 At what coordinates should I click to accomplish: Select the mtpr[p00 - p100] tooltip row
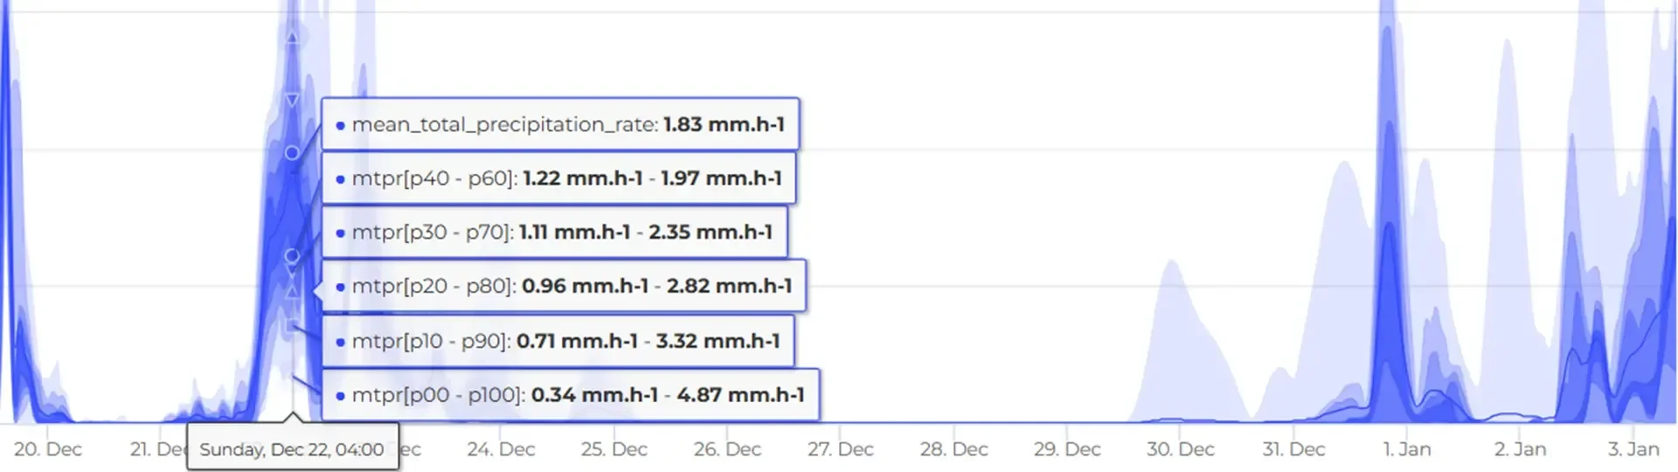click(570, 395)
